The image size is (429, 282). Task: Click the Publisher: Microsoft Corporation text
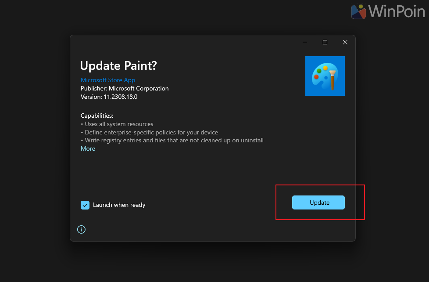125,89
